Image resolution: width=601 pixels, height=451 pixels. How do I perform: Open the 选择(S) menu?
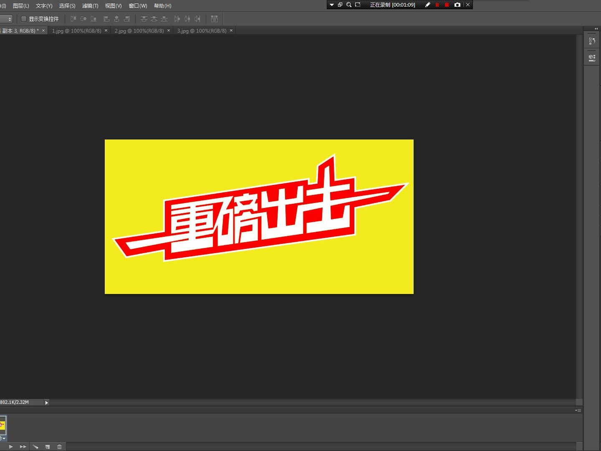pyautogui.click(x=67, y=6)
